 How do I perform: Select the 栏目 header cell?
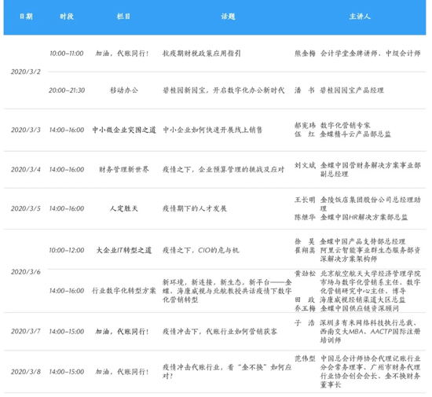tap(123, 17)
